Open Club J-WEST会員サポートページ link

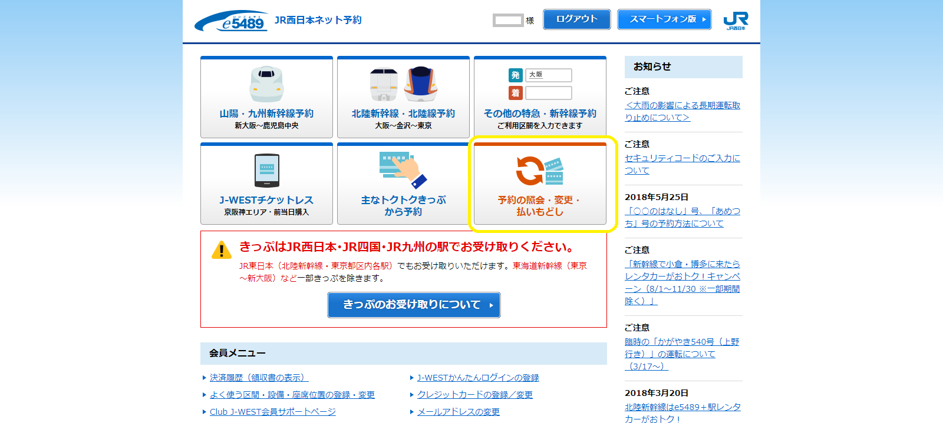coord(272,412)
